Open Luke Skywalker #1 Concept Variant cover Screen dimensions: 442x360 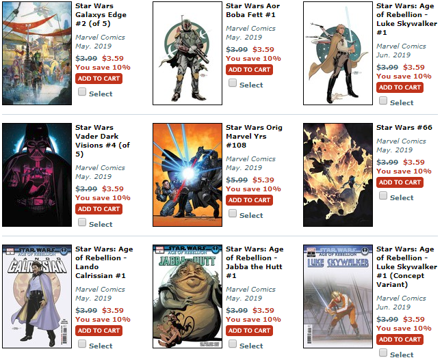pos(338,296)
